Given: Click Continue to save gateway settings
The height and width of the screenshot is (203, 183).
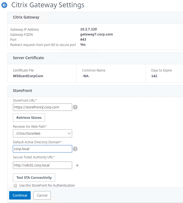Looking at the screenshot, I should click(20, 195).
